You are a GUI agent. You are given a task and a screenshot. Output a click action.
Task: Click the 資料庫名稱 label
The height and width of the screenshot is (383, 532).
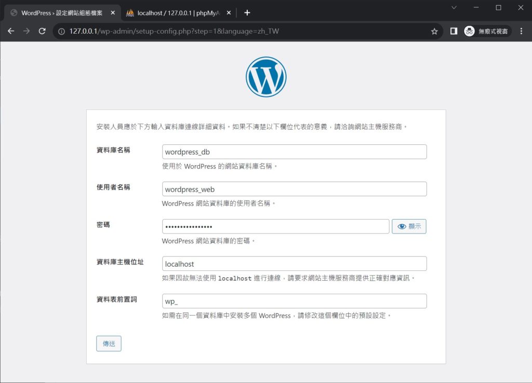[113, 150]
